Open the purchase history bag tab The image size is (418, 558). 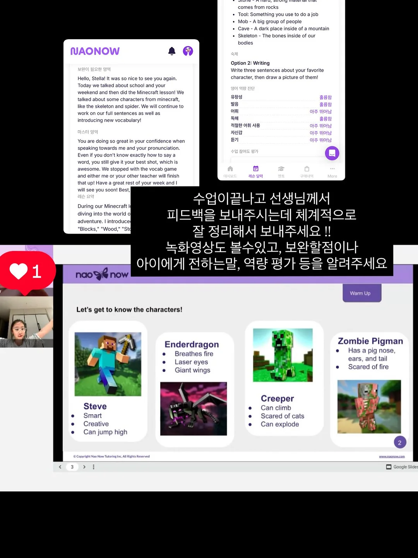click(x=307, y=172)
